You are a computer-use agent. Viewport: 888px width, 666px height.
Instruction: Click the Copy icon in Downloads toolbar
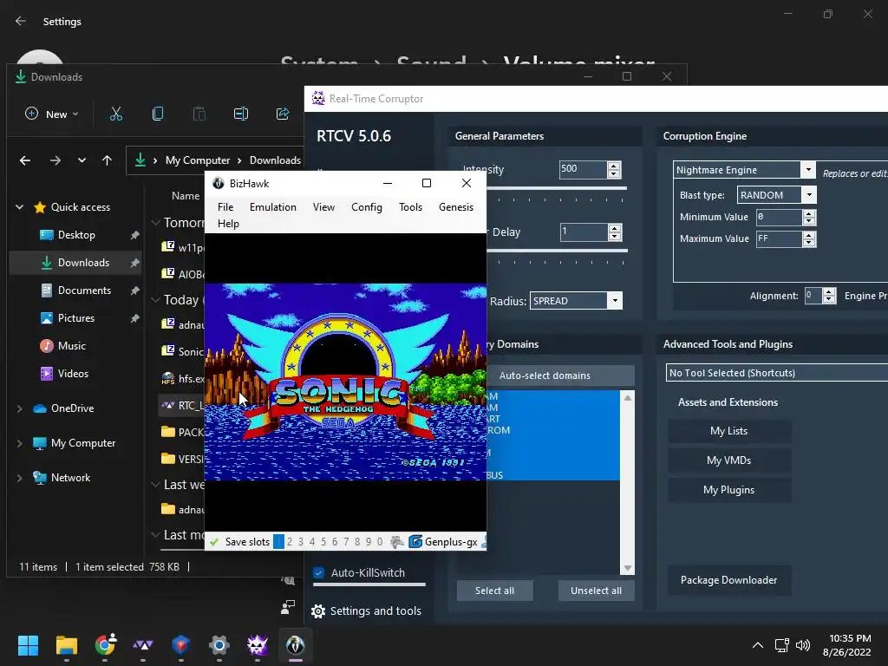[x=158, y=114]
